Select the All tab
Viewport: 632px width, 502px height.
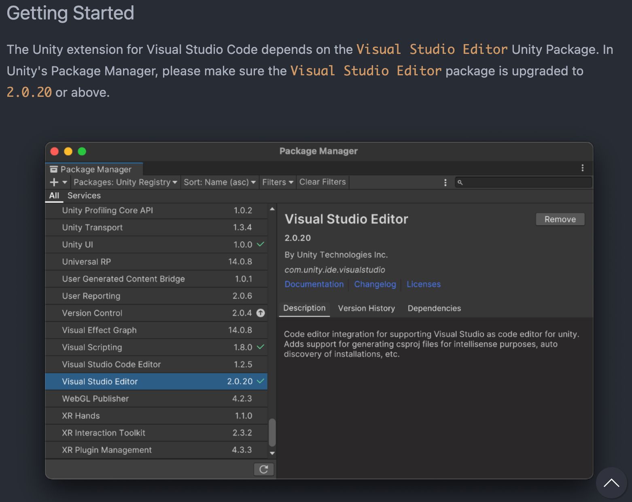click(54, 196)
